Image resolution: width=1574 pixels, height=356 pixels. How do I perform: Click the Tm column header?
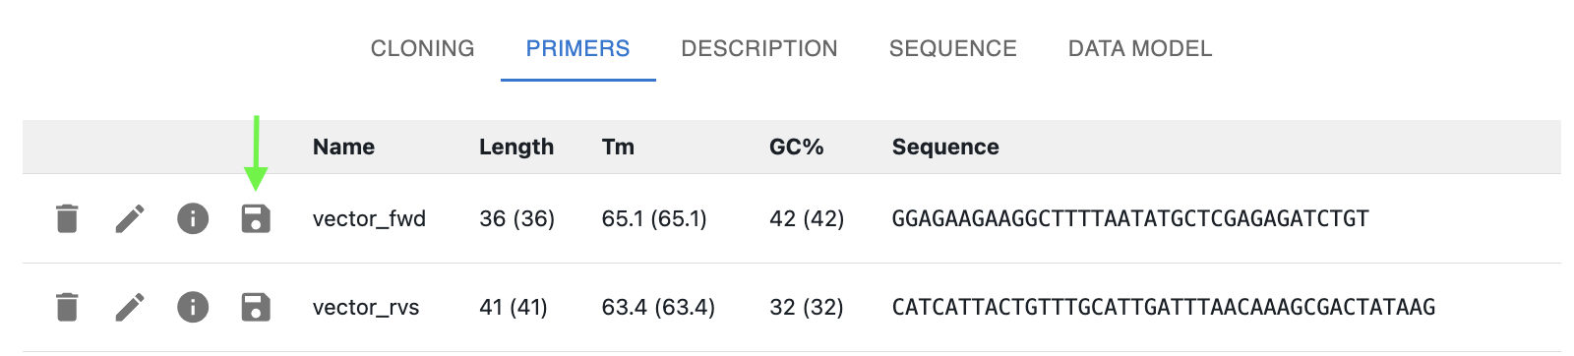point(618,147)
